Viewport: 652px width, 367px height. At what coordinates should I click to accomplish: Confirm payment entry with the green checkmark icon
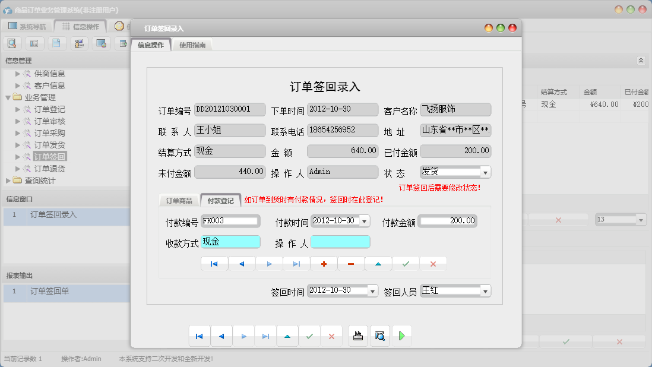(406, 263)
